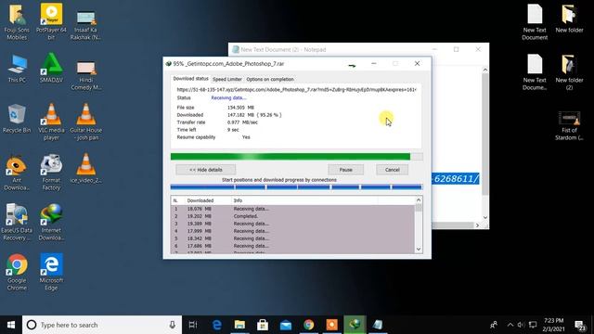Click Hide details button
Image resolution: width=594 pixels, height=334 pixels.
pos(206,170)
